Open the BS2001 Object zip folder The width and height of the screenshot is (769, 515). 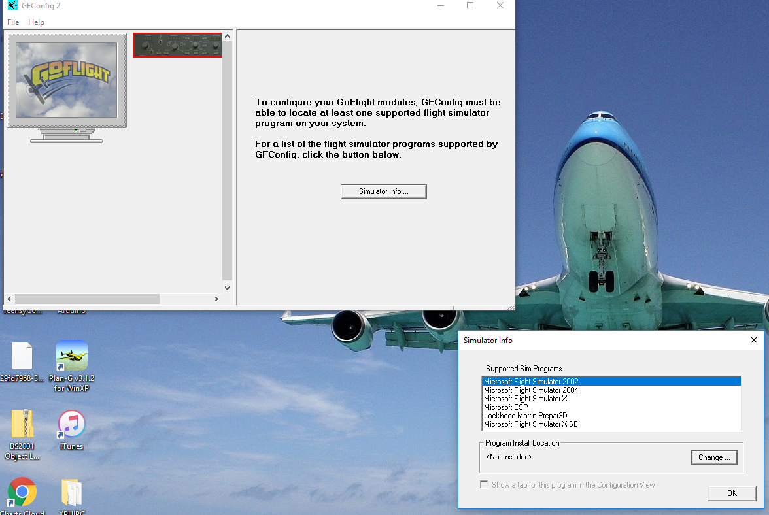coord(22,425)
